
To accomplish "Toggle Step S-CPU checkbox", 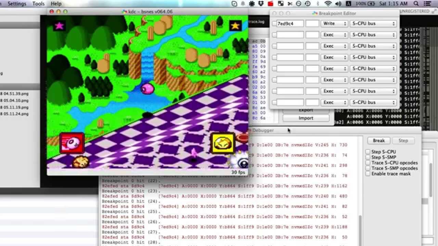I will [x=368, y=152].
